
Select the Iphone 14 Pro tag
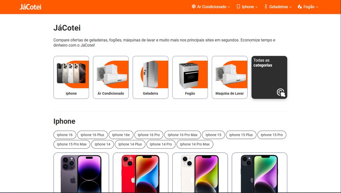pyautogui.click(x=161, y=144)
